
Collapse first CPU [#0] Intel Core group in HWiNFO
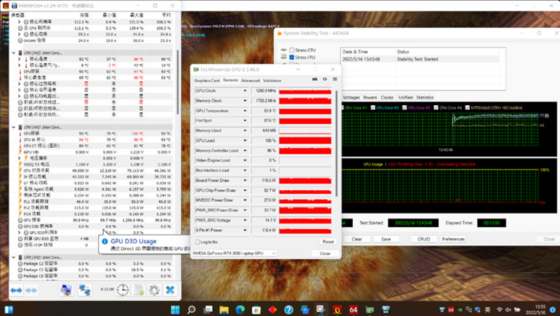(13, 53)
